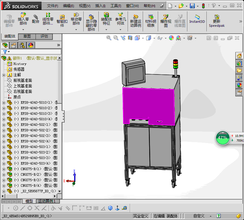
Task: Click Section View icon
Action: [x=130, y=38]
